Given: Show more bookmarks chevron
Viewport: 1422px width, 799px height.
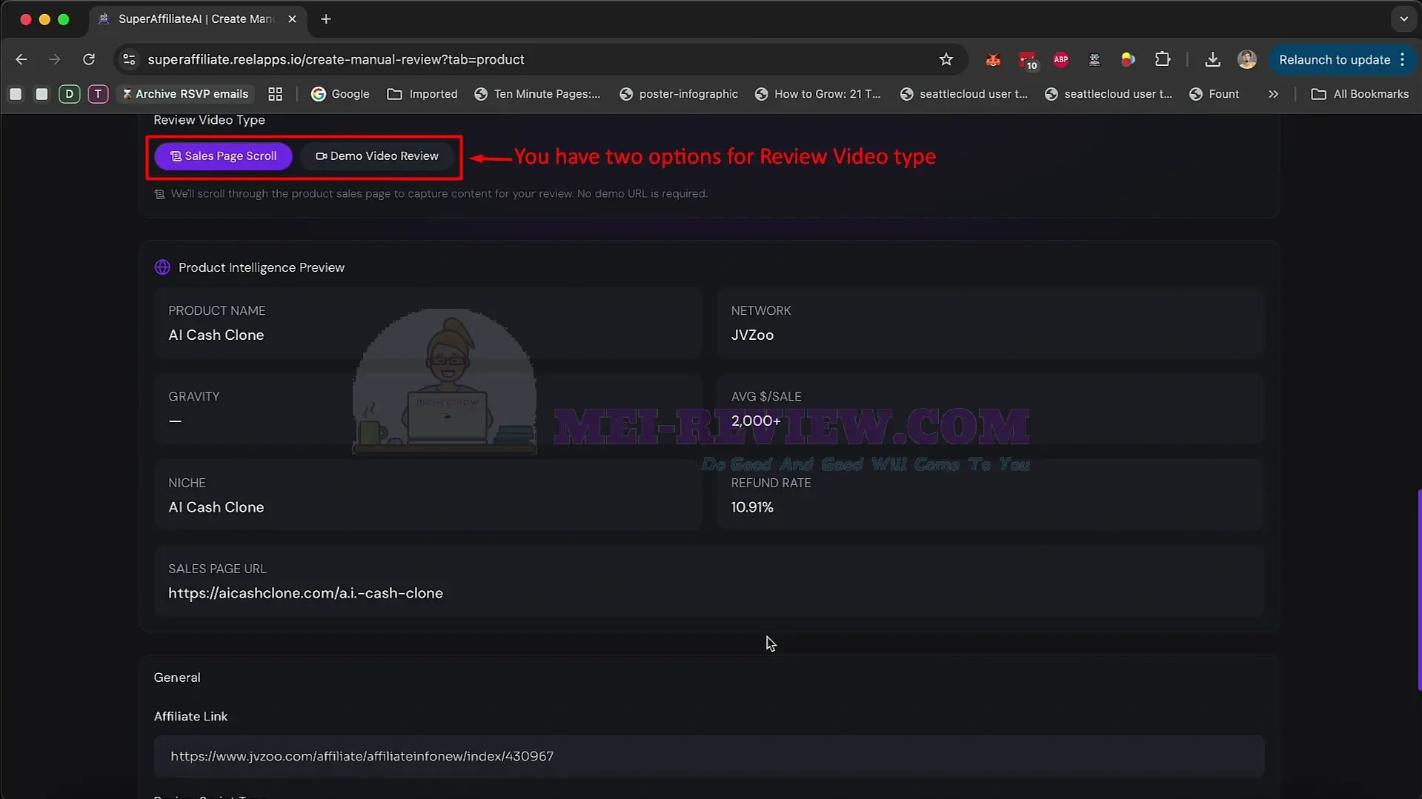Looking at the screenshot, I should click(x=1273, y=94).
